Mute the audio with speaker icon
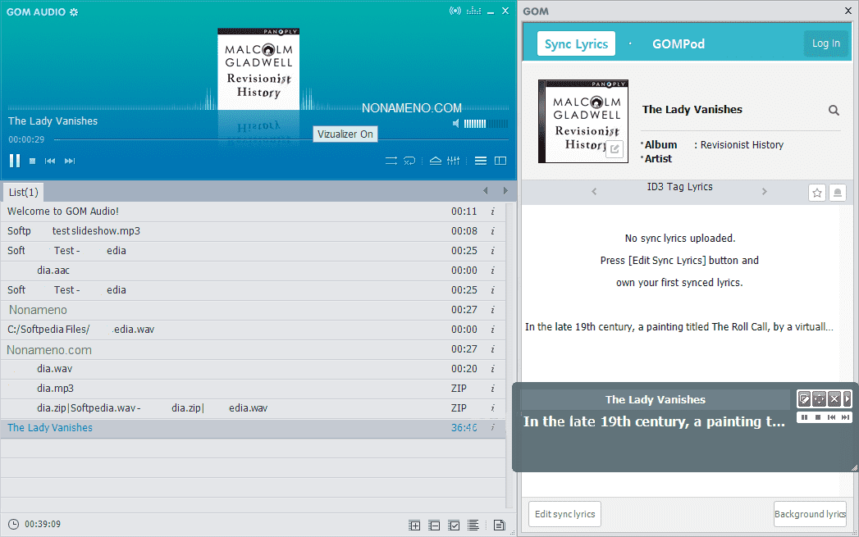Image resolution: width=859 pixels, height=537 pixels. tap(455, 124)
